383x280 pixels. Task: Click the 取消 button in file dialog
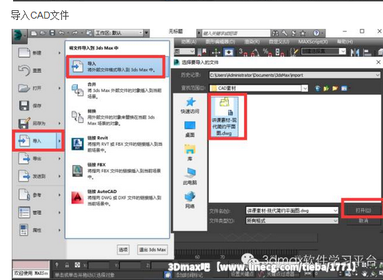(363, 221)
